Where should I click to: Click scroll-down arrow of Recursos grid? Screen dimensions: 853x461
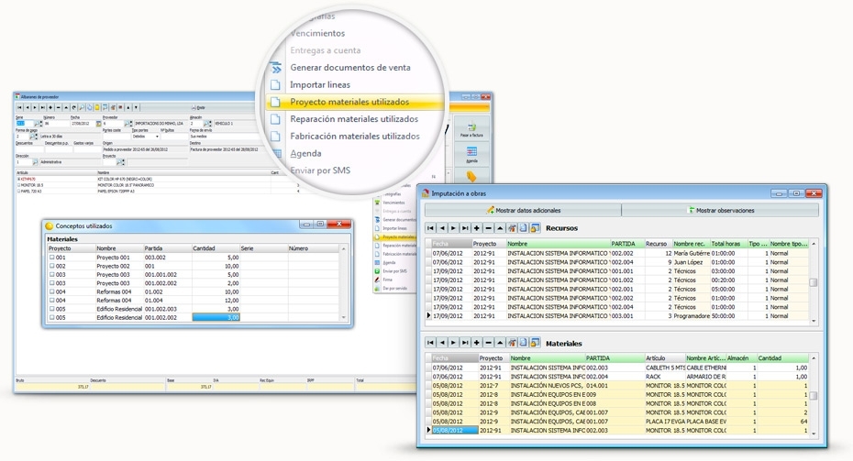814,321
